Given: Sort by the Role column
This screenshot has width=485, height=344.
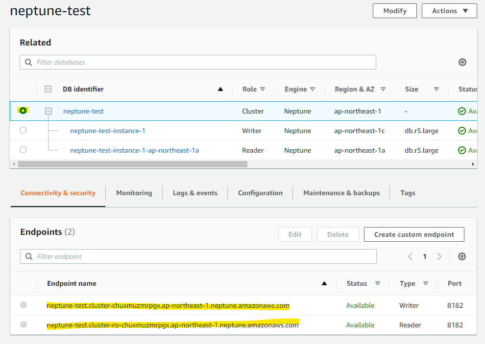Looking at the screenshot, I should (x=263, y=89).
